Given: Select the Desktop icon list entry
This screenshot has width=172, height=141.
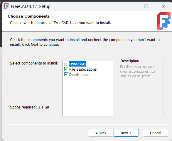Looking at the screenshot, I should tap(80, 75).
